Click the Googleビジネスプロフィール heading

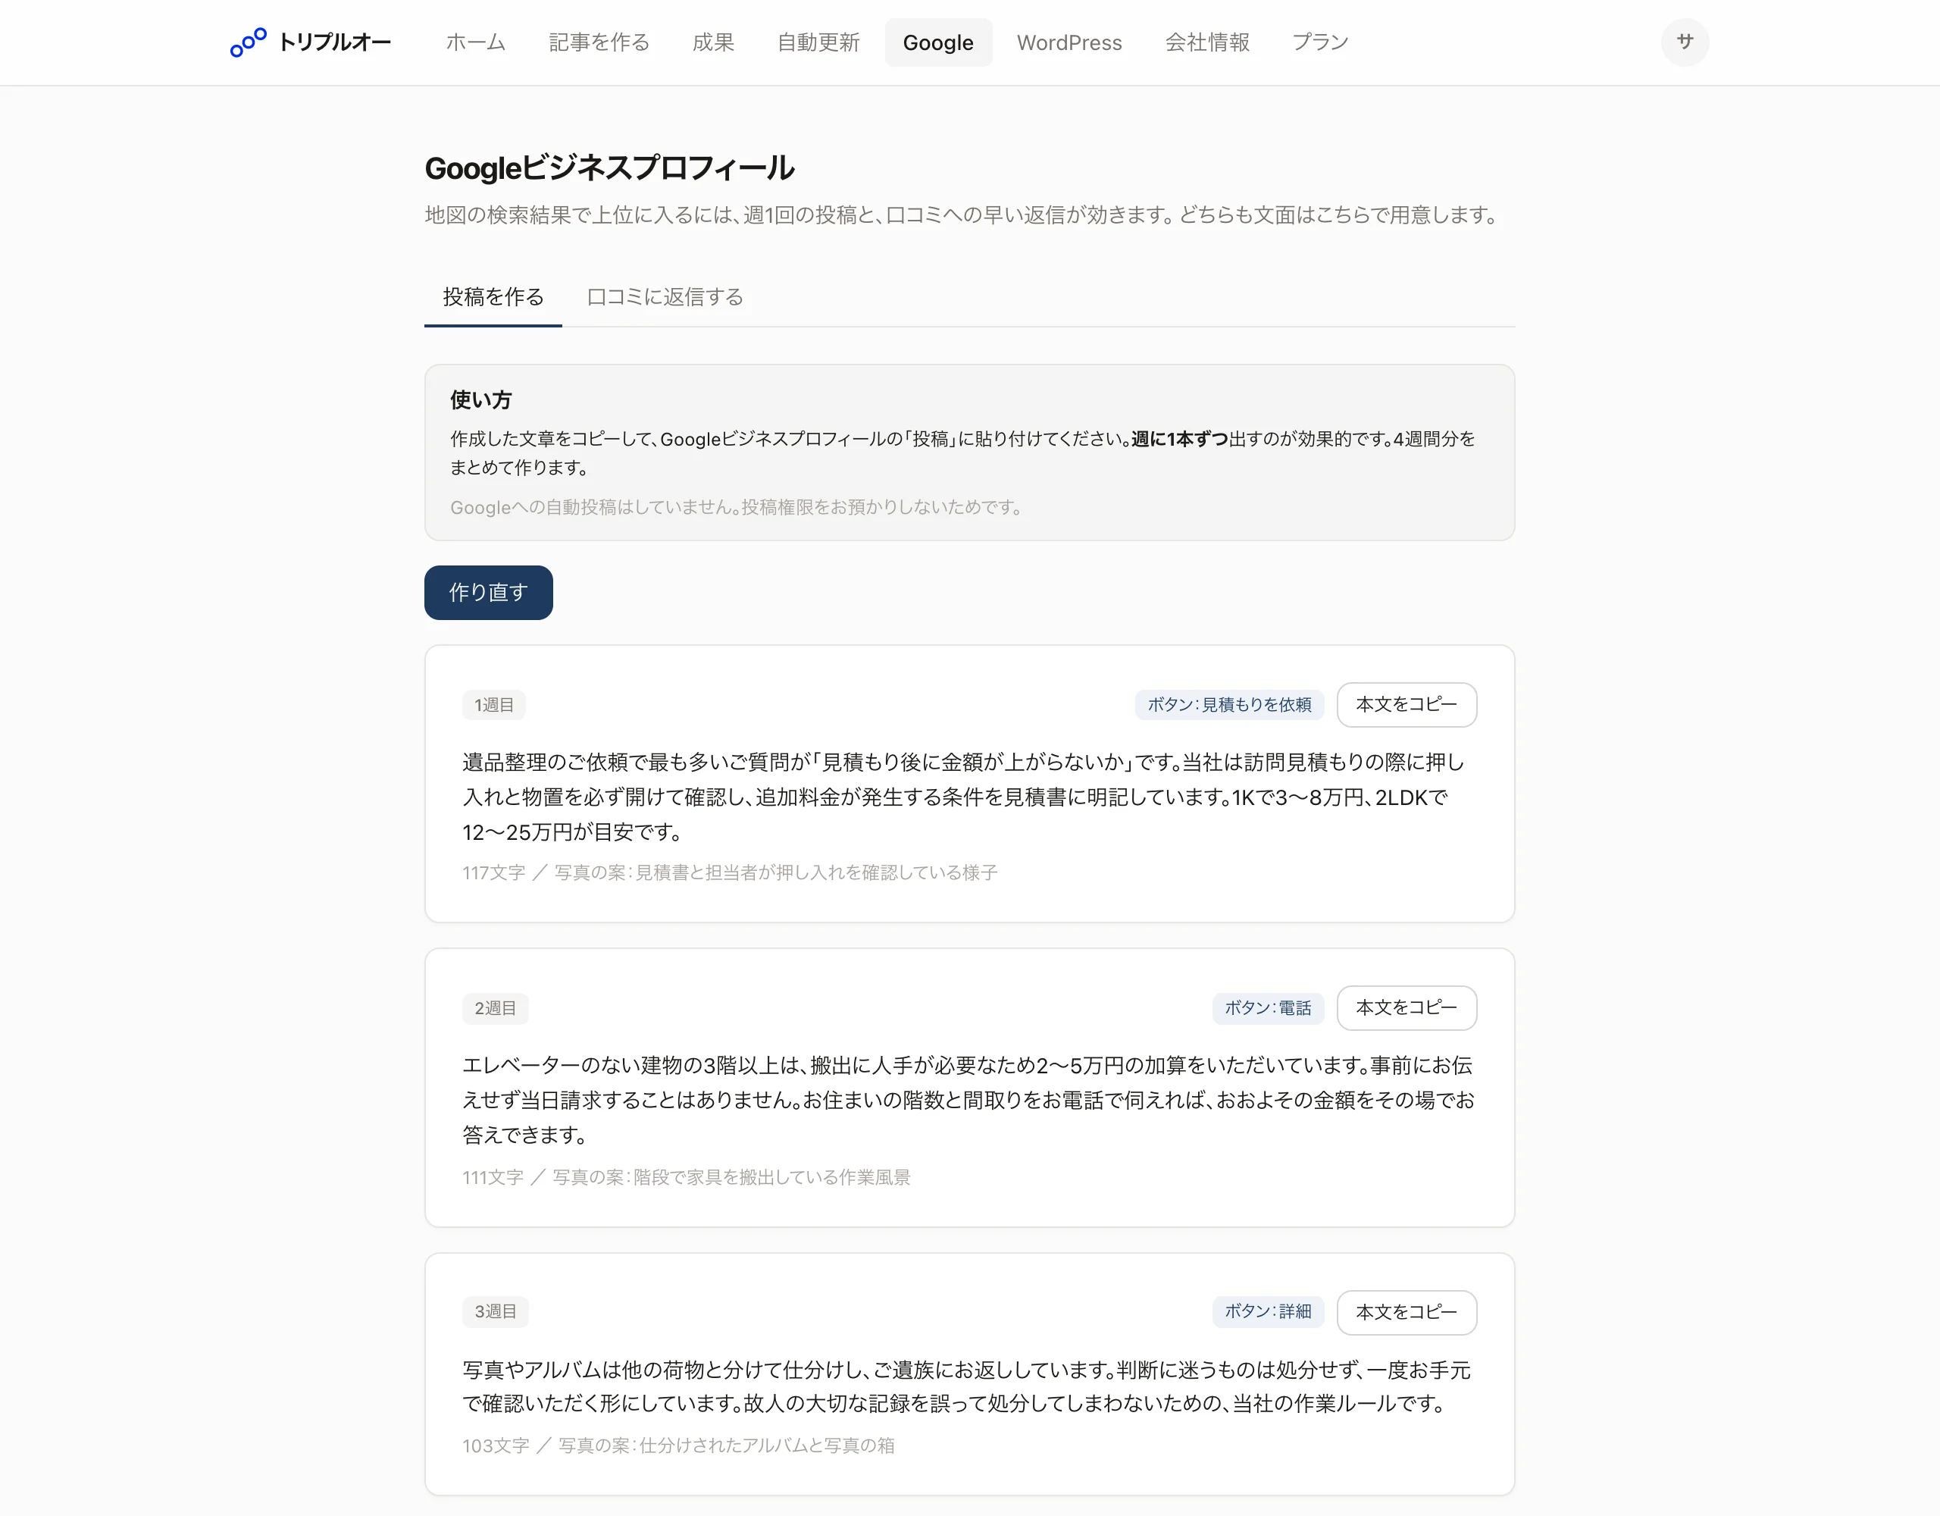[x=609, y=168]
